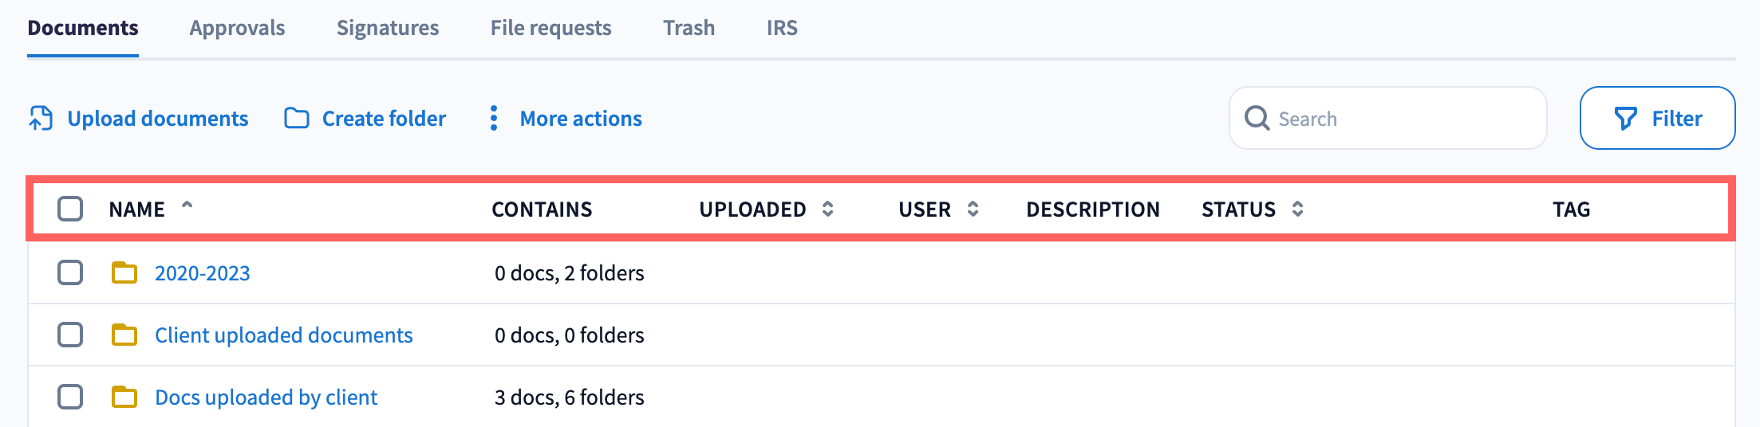This screenshot has height=427, width=1760.
Task: Open the Docs uploaded by client folder link
Action: (266, 398)
